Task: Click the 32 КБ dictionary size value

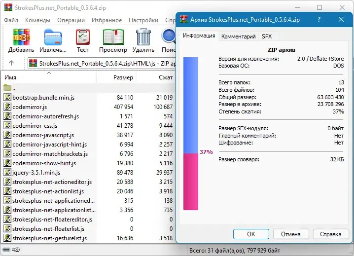Action: [337, 159]
